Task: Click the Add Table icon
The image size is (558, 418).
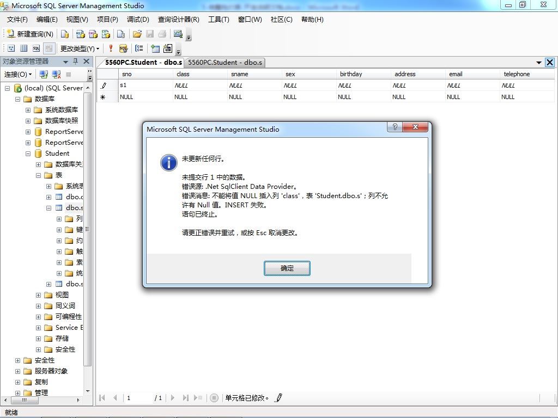Action: tap(155, 48)
